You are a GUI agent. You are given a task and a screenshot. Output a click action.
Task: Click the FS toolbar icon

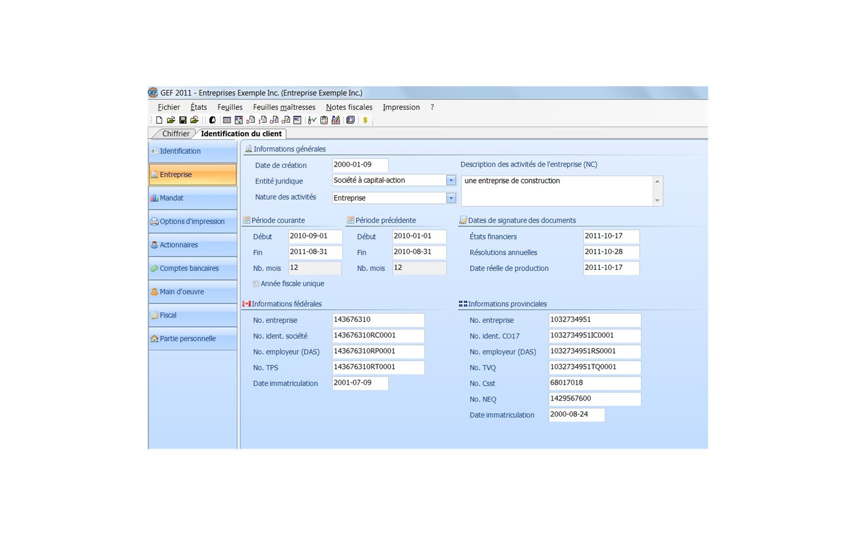tap(351, 120)
